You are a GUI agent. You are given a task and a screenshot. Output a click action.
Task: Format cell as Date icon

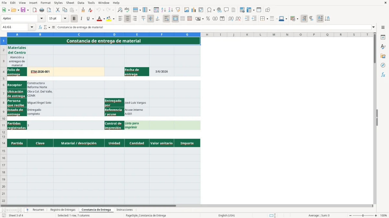click(222, 19)
